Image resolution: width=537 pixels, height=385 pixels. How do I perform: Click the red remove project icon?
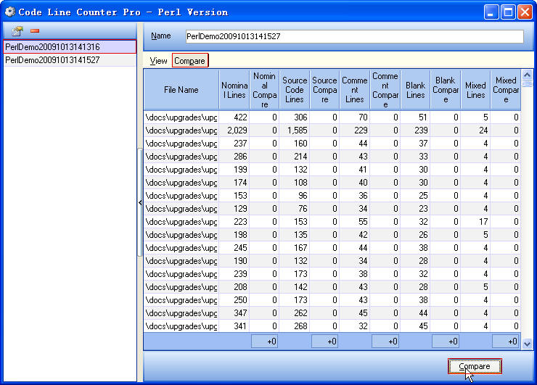[x=34, y=31]
